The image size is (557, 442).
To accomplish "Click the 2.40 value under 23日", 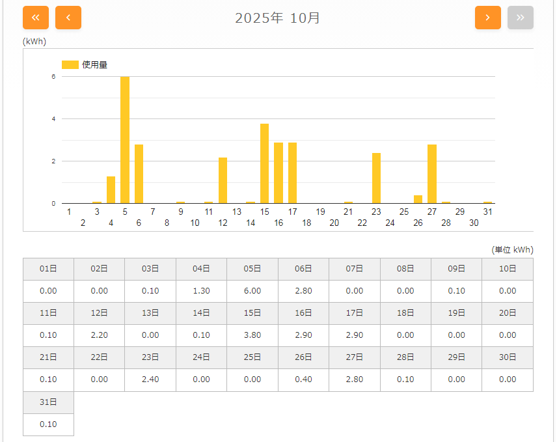I will [x=150, y=380].
